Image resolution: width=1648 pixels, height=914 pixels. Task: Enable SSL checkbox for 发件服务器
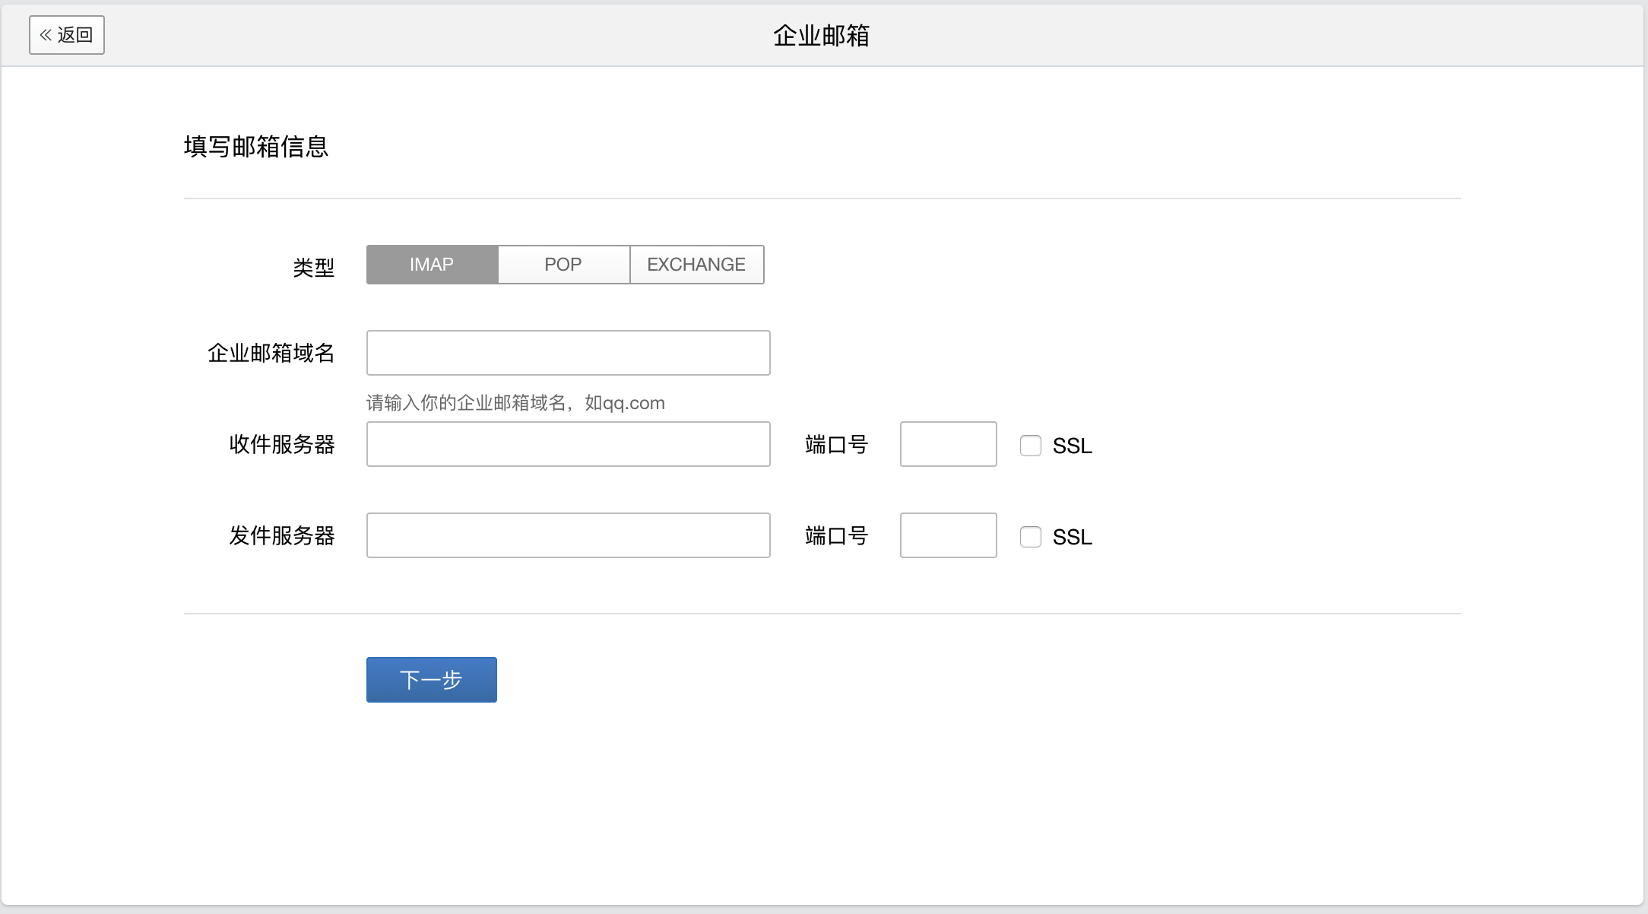pyautogui.click(x=1031, y=537)
